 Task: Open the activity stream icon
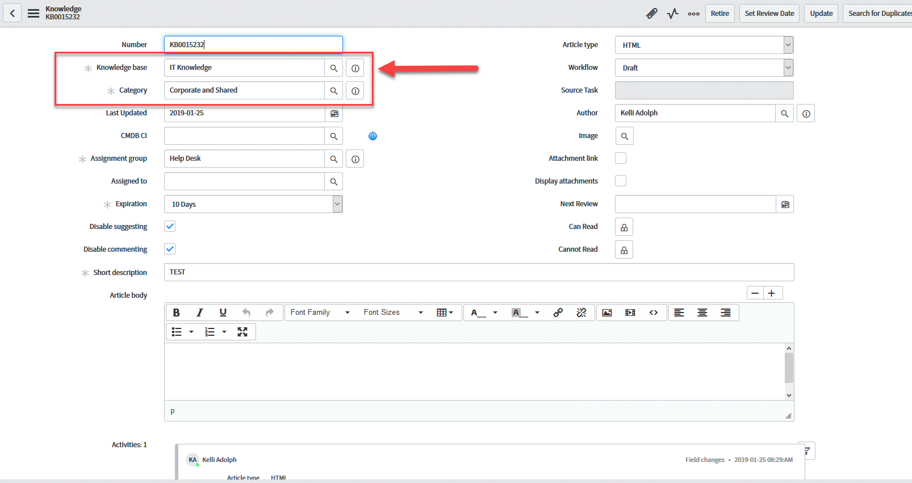[x=673, y=14]
